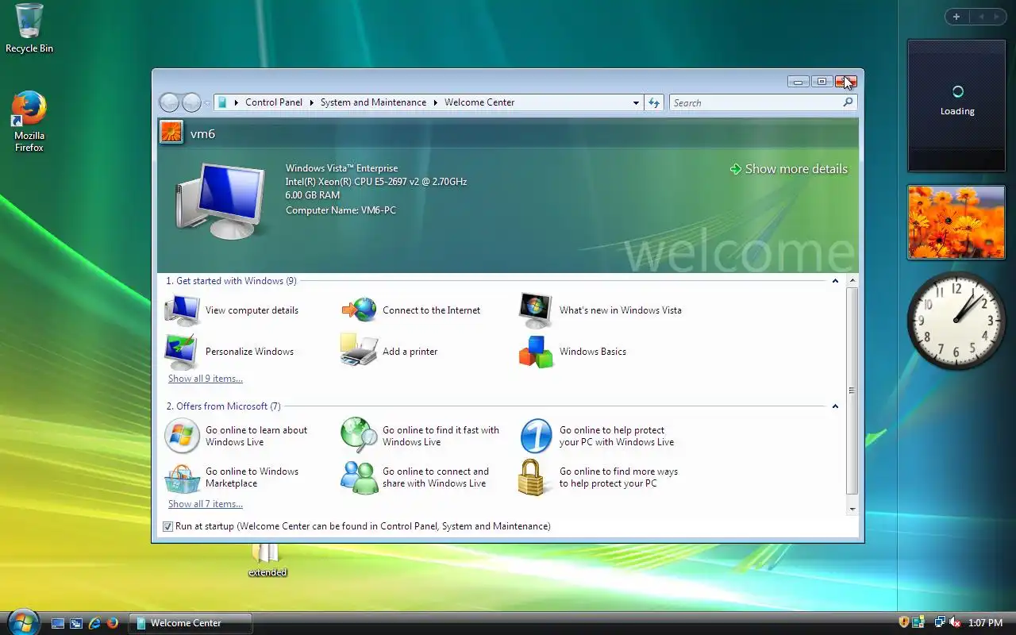Viewport: 1016px width, 635px height.
Task: Click the 1:07 PM taskbar clock
Action: click(x=985, y=623)
